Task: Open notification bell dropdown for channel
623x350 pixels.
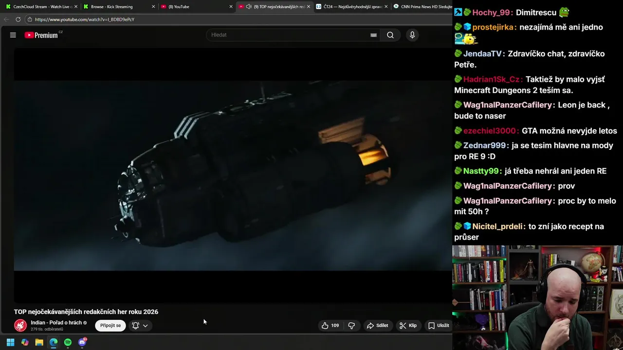Action: click(x=140, y=326)
